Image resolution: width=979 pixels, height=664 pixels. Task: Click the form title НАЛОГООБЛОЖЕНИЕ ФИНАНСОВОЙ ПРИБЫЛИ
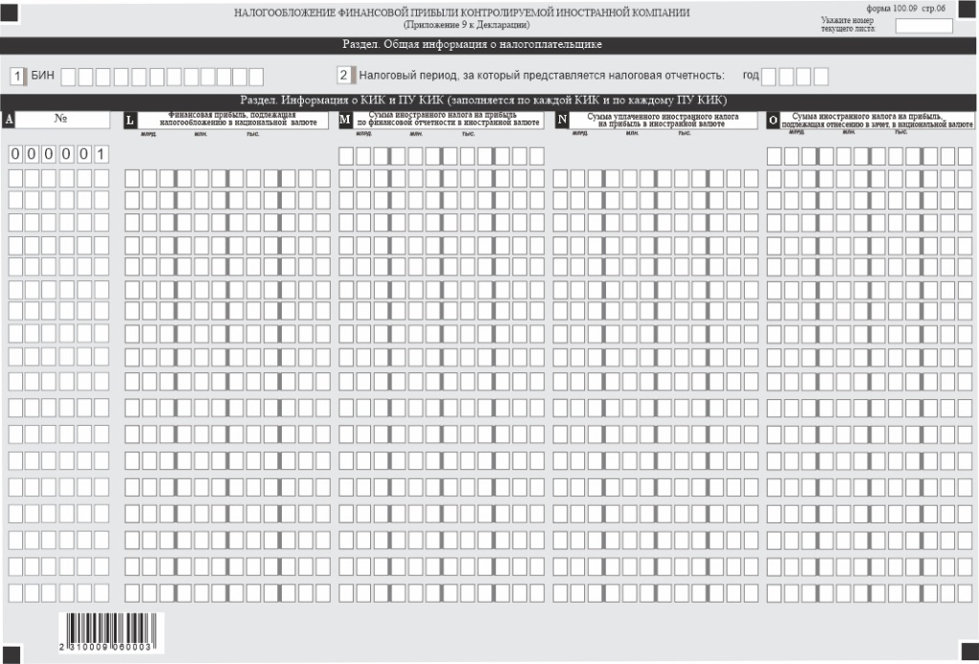(x=461, y=12)
